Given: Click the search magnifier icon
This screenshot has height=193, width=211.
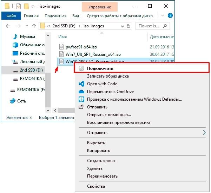Looking at the screenshot, I should (165, 26).
